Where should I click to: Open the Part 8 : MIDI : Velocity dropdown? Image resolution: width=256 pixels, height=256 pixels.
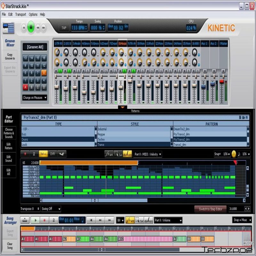(148, 154)
